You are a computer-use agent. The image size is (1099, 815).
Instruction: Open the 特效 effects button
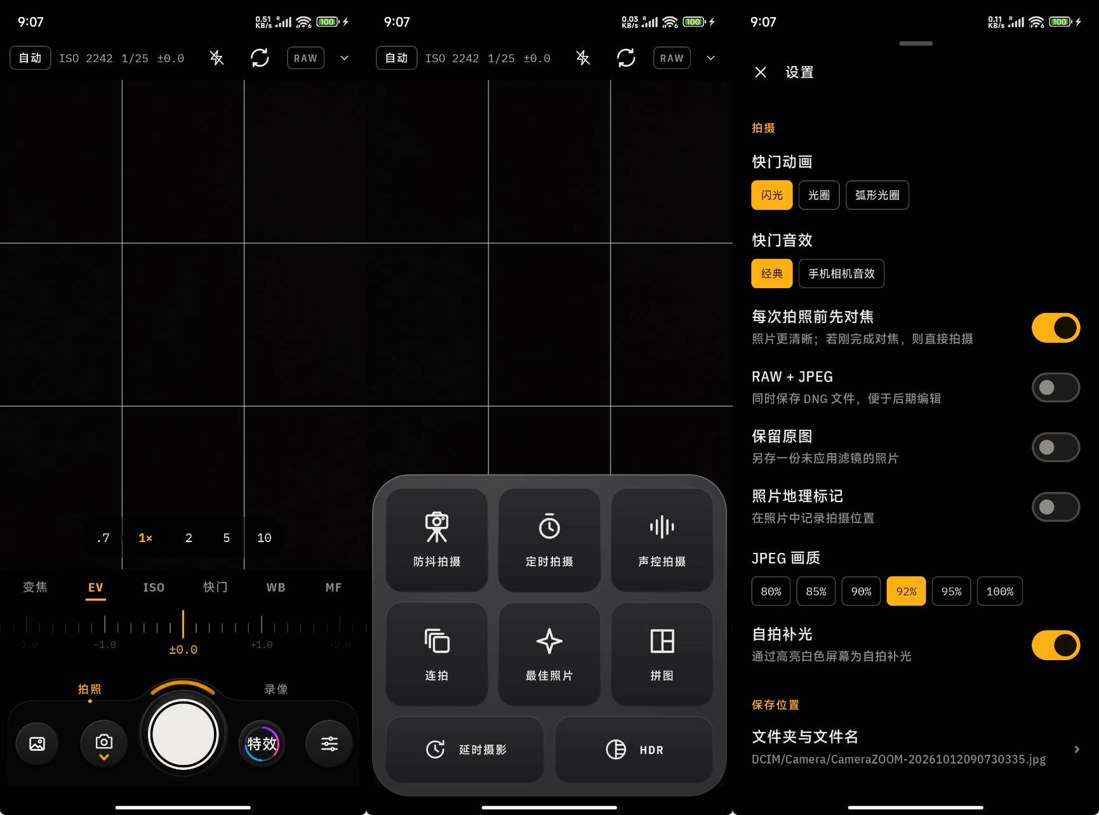tap(262, 743)
